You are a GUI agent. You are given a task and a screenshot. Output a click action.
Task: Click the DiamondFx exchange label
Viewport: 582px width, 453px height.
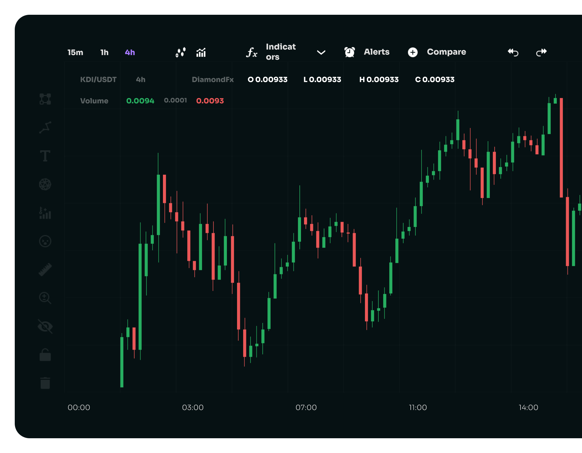click(x=213, y=80)
